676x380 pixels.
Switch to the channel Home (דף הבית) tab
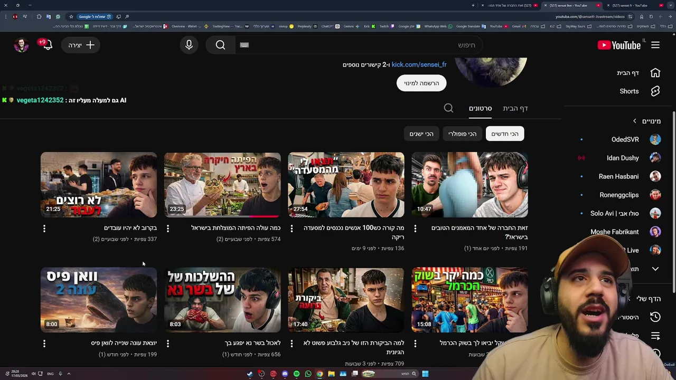[515, 108]
